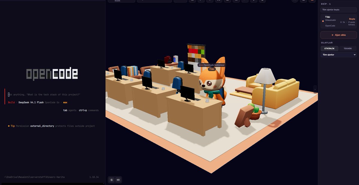The width and height of the screenshot is (359, 185).
Task: Click the Tüm ajanlar boşta status field
Action: [x=338, y=10]
